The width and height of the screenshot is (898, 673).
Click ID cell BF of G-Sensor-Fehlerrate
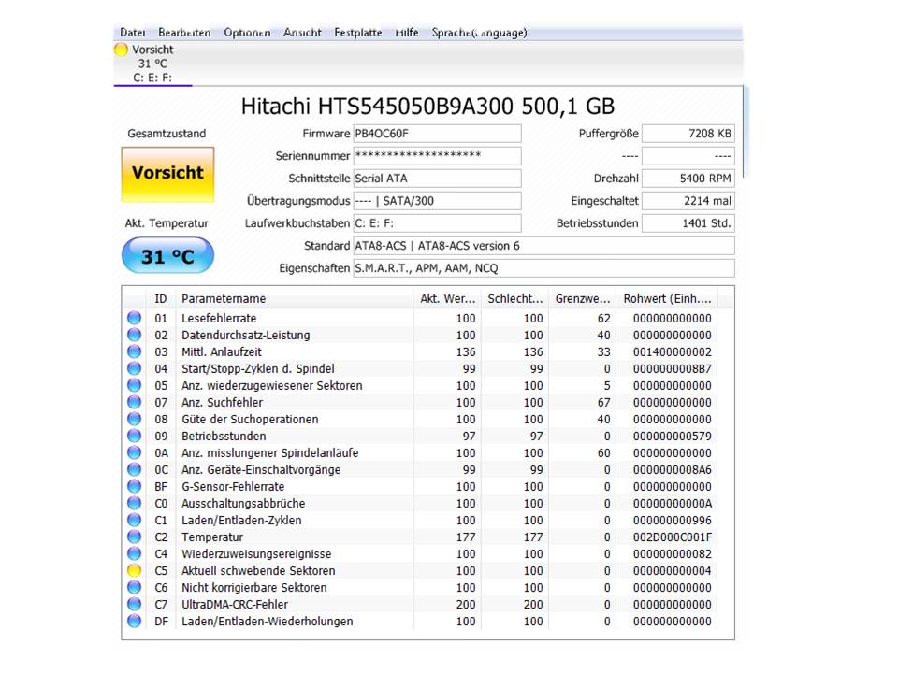161,486
